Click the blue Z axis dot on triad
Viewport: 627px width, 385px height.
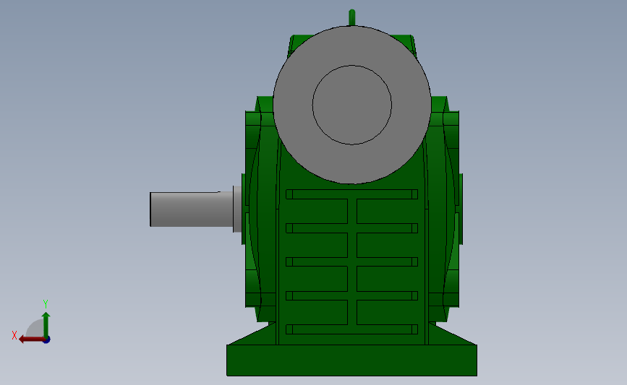click(x=47, y=340)
